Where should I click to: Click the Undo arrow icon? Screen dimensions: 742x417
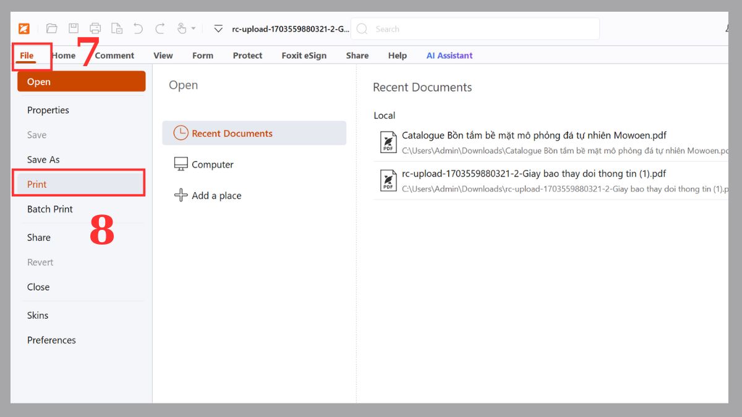pyautogui.click(x=138, y=28)
